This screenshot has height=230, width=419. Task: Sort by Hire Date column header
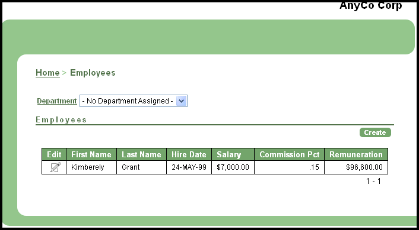click(189, 154)
